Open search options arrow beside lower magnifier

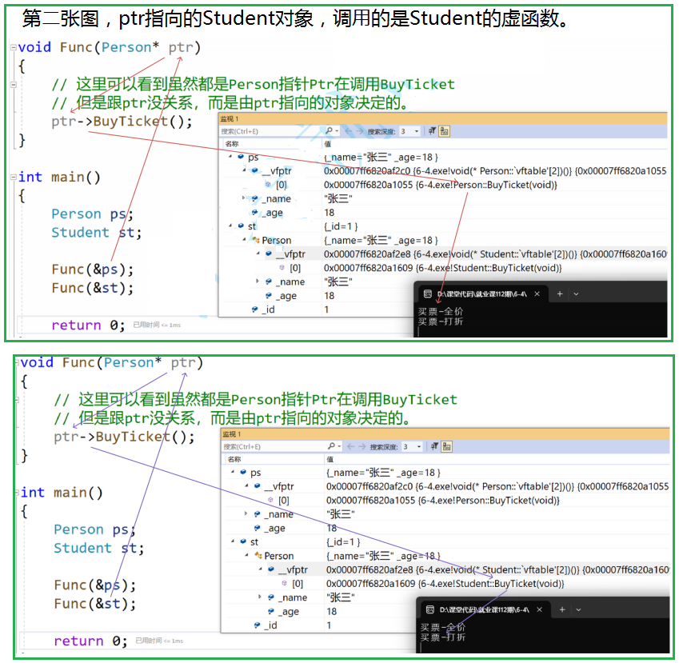click(339, 446)
